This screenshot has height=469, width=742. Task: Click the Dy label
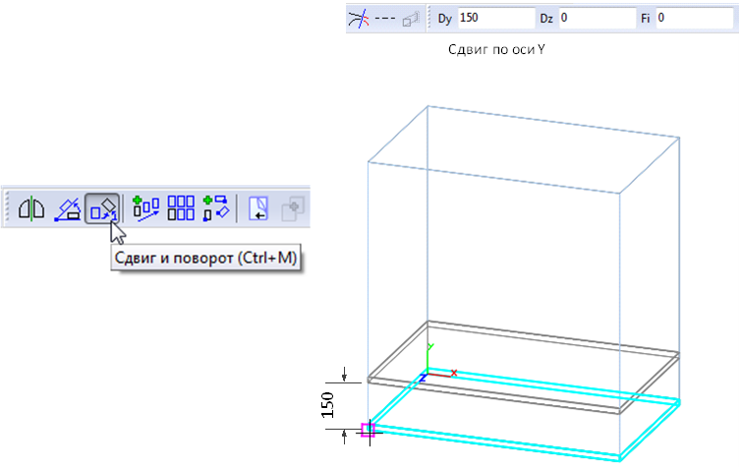[x=445, y=19]
